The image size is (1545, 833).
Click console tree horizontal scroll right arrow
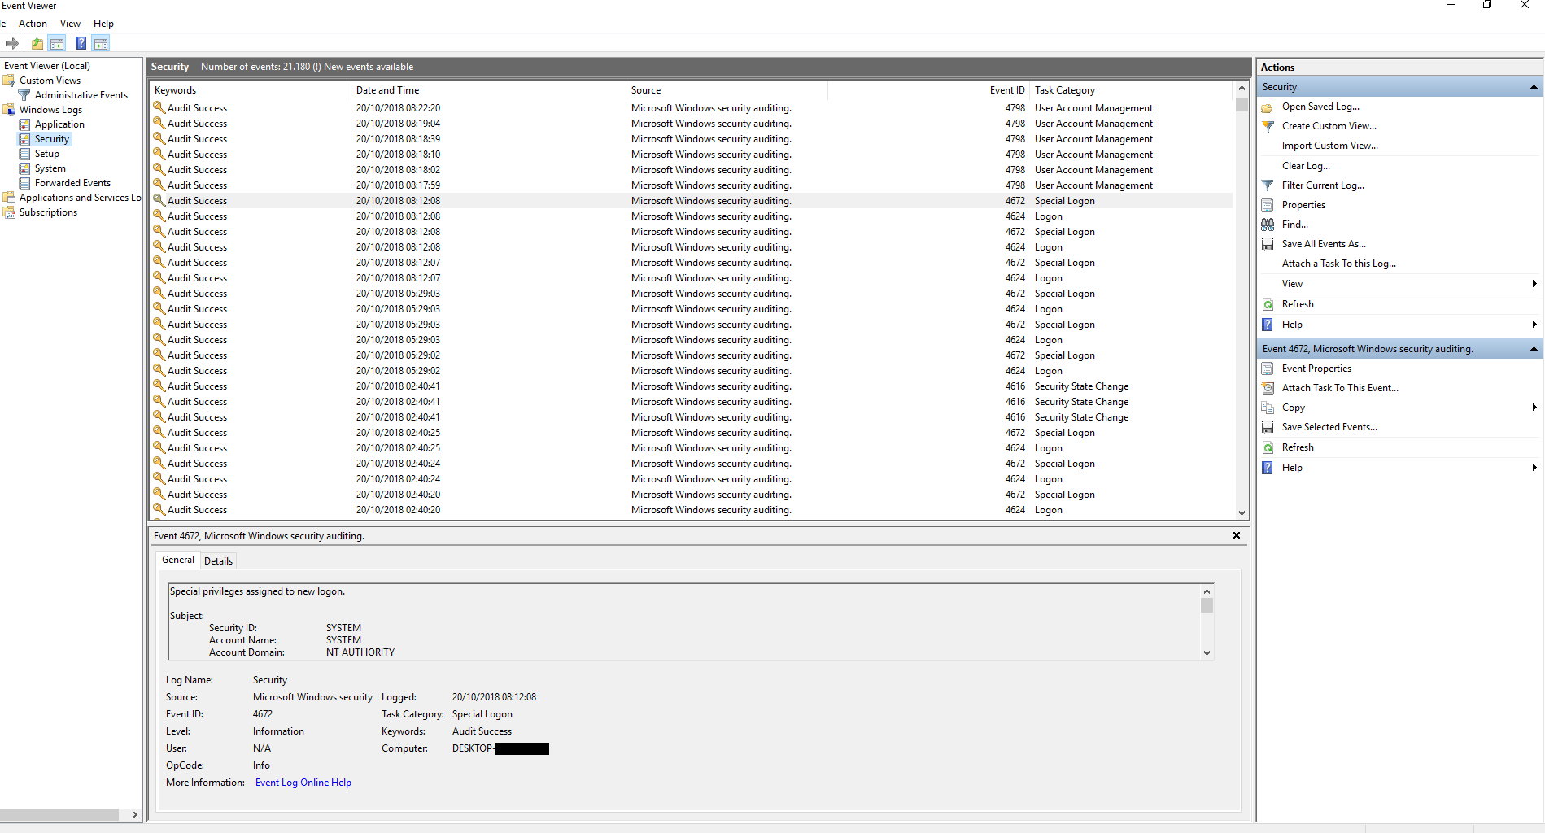[x=135, y=814]
